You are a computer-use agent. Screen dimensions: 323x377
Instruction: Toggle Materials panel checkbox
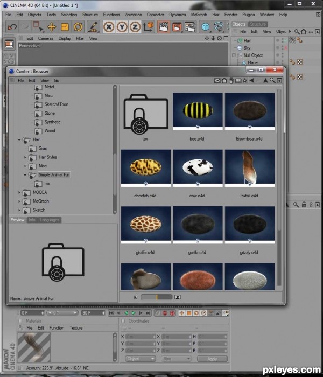coord(20,321)
